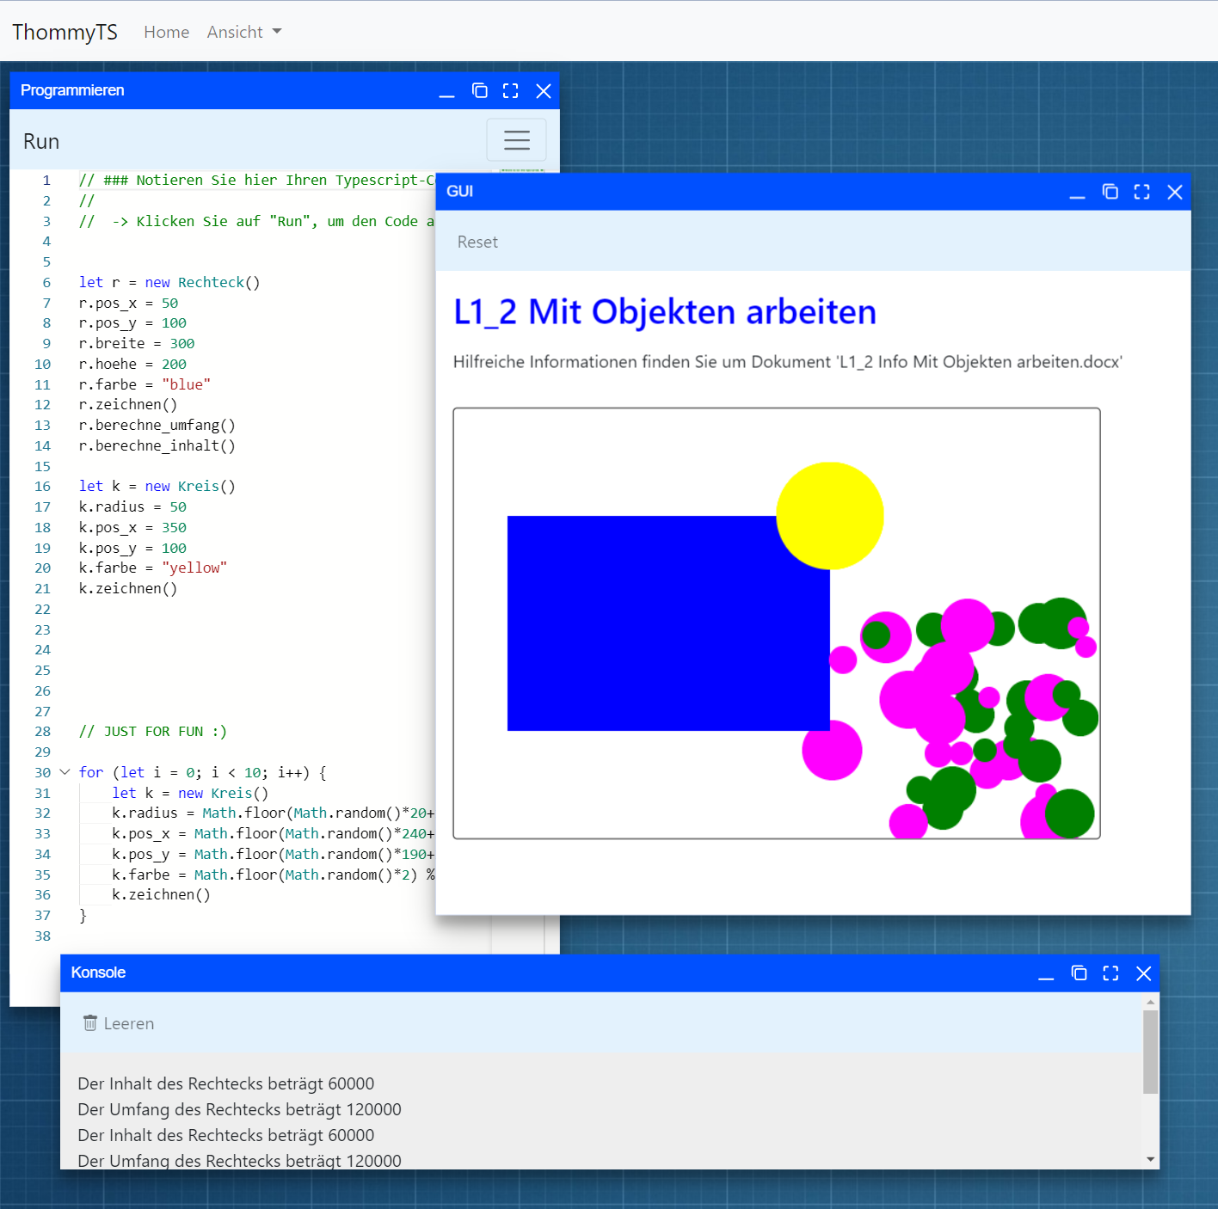The width and height of the screenshot is (1218, 1209).
Task: Close the Konsole window
Action: point(1143,973)
